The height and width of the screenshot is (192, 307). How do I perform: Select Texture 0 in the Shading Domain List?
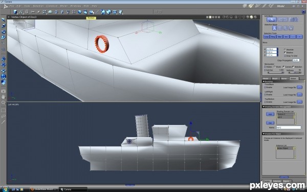click(x=286, y=114)
